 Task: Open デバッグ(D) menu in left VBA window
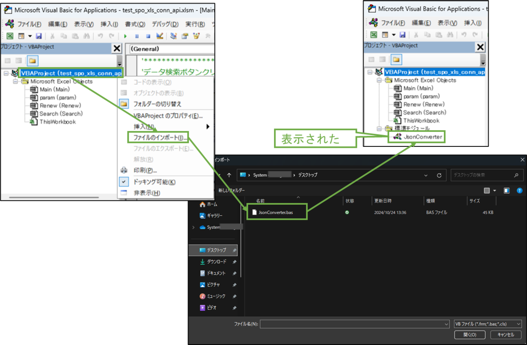(x=165, y=24)
